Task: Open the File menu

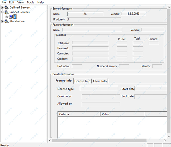Action: click(x=4, y=2)
